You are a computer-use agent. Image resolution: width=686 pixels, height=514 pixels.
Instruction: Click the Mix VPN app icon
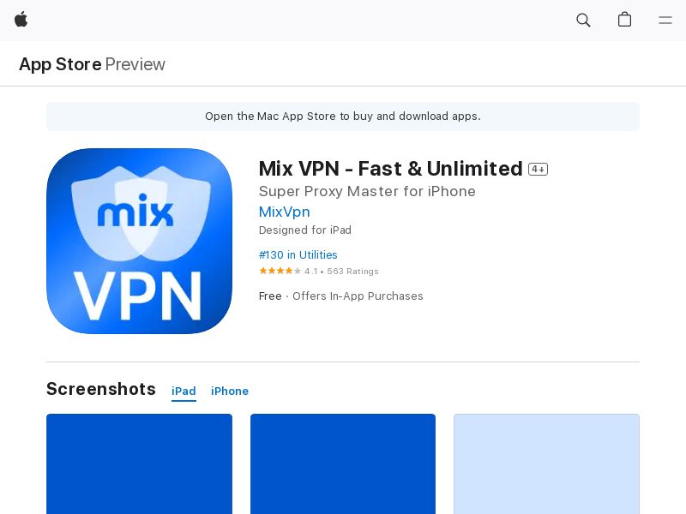[x=139, y=241]
